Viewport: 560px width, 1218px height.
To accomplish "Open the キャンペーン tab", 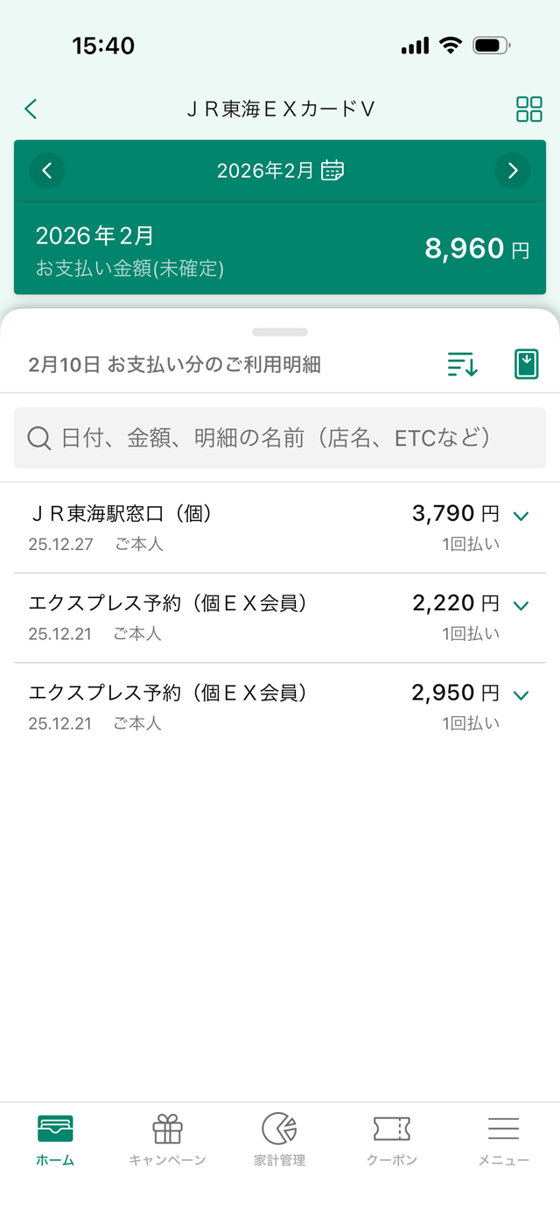I will pos(167,1140).
